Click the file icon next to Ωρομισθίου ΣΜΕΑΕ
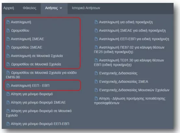180x133 pixels. tap(8, 47)
